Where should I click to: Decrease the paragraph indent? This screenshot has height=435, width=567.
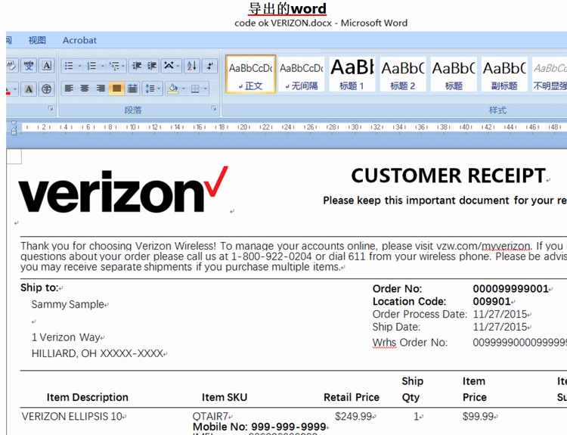point(137,66)
